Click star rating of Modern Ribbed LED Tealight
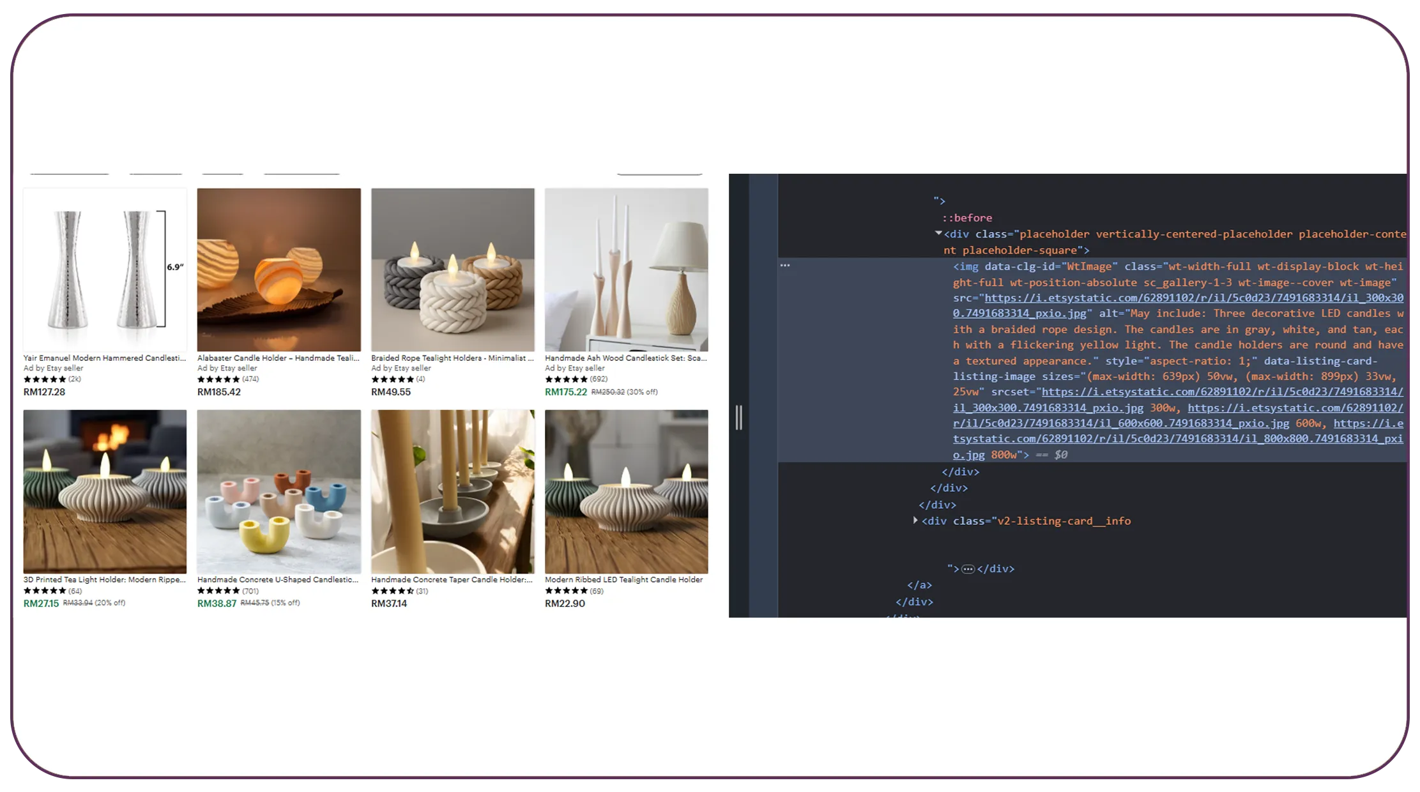The width and height of the screenshot is (1420, 792). (566, 591)
